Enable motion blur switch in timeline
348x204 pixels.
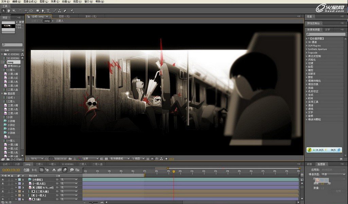[65, 170]
